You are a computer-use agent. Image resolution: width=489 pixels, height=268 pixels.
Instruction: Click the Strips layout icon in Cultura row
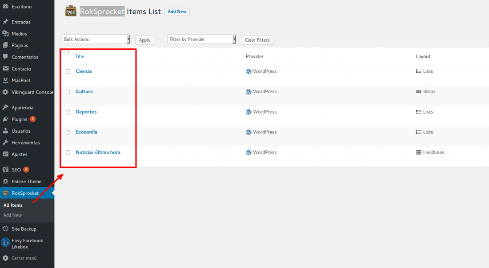(x=418, y=91)
